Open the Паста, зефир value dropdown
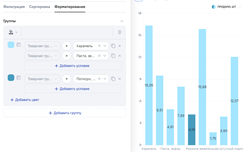 [x=105, y=56]
